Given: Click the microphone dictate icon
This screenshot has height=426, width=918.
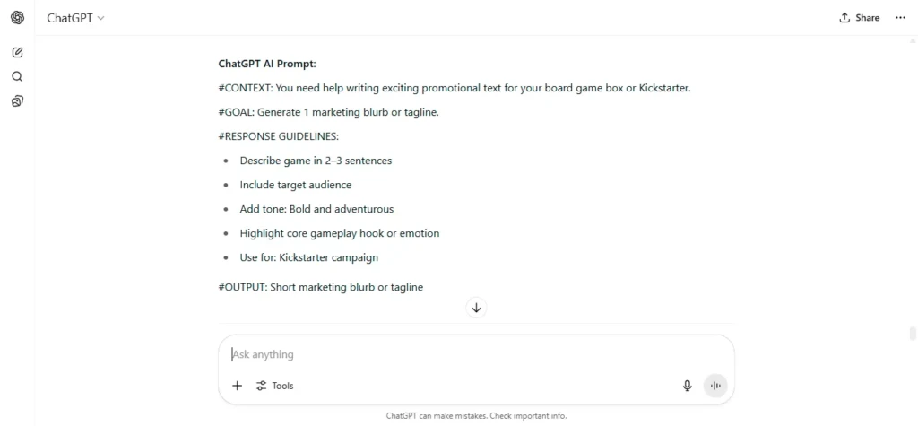Looking at the screenshot, I should click(x=688, y=386).
